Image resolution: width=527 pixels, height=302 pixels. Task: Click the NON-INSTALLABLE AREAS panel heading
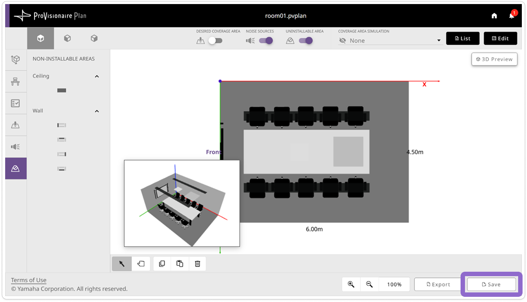click(x=63, y=59)
